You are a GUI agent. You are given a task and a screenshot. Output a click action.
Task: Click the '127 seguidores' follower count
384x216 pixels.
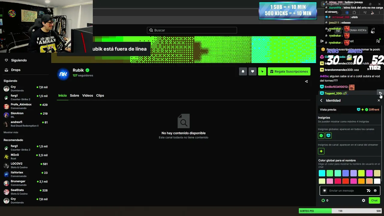coord(83,75)
